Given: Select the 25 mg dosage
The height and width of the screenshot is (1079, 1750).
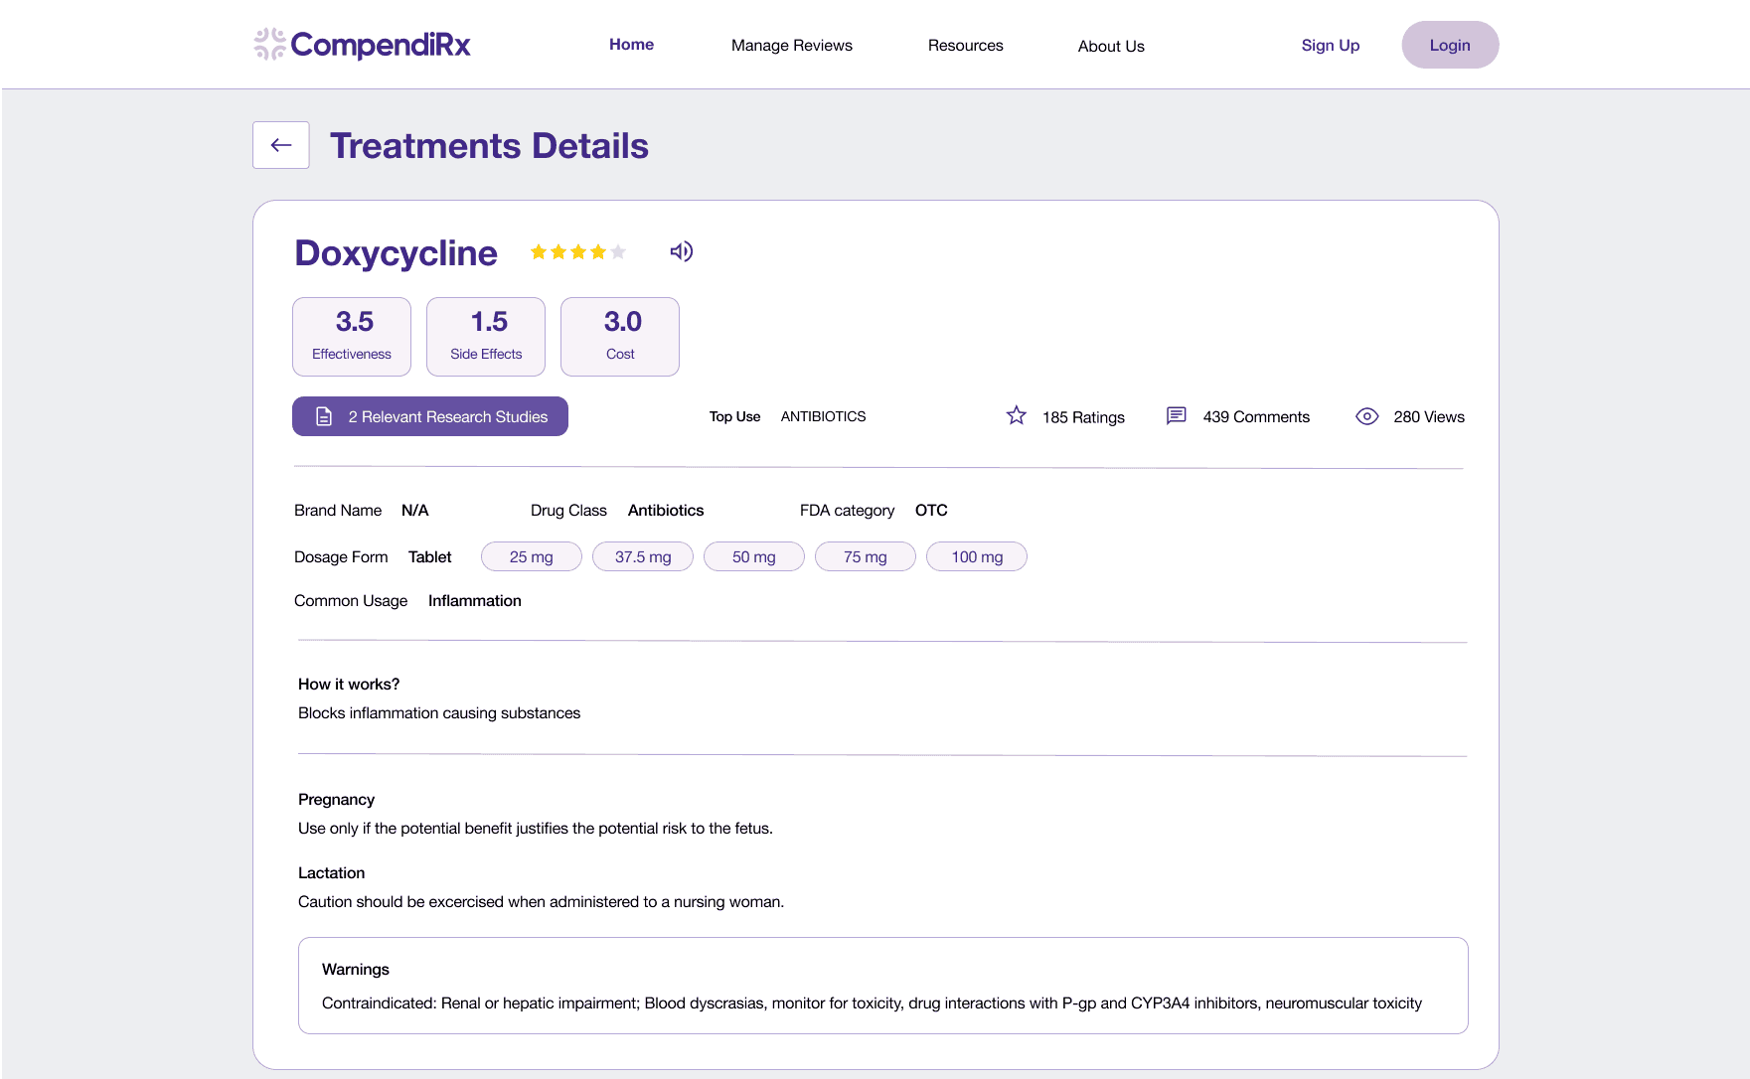Looking at the screenshot, I should point(531,556).
